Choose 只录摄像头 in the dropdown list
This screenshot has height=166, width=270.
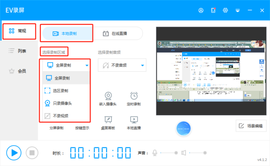click(x=66, y=103)
